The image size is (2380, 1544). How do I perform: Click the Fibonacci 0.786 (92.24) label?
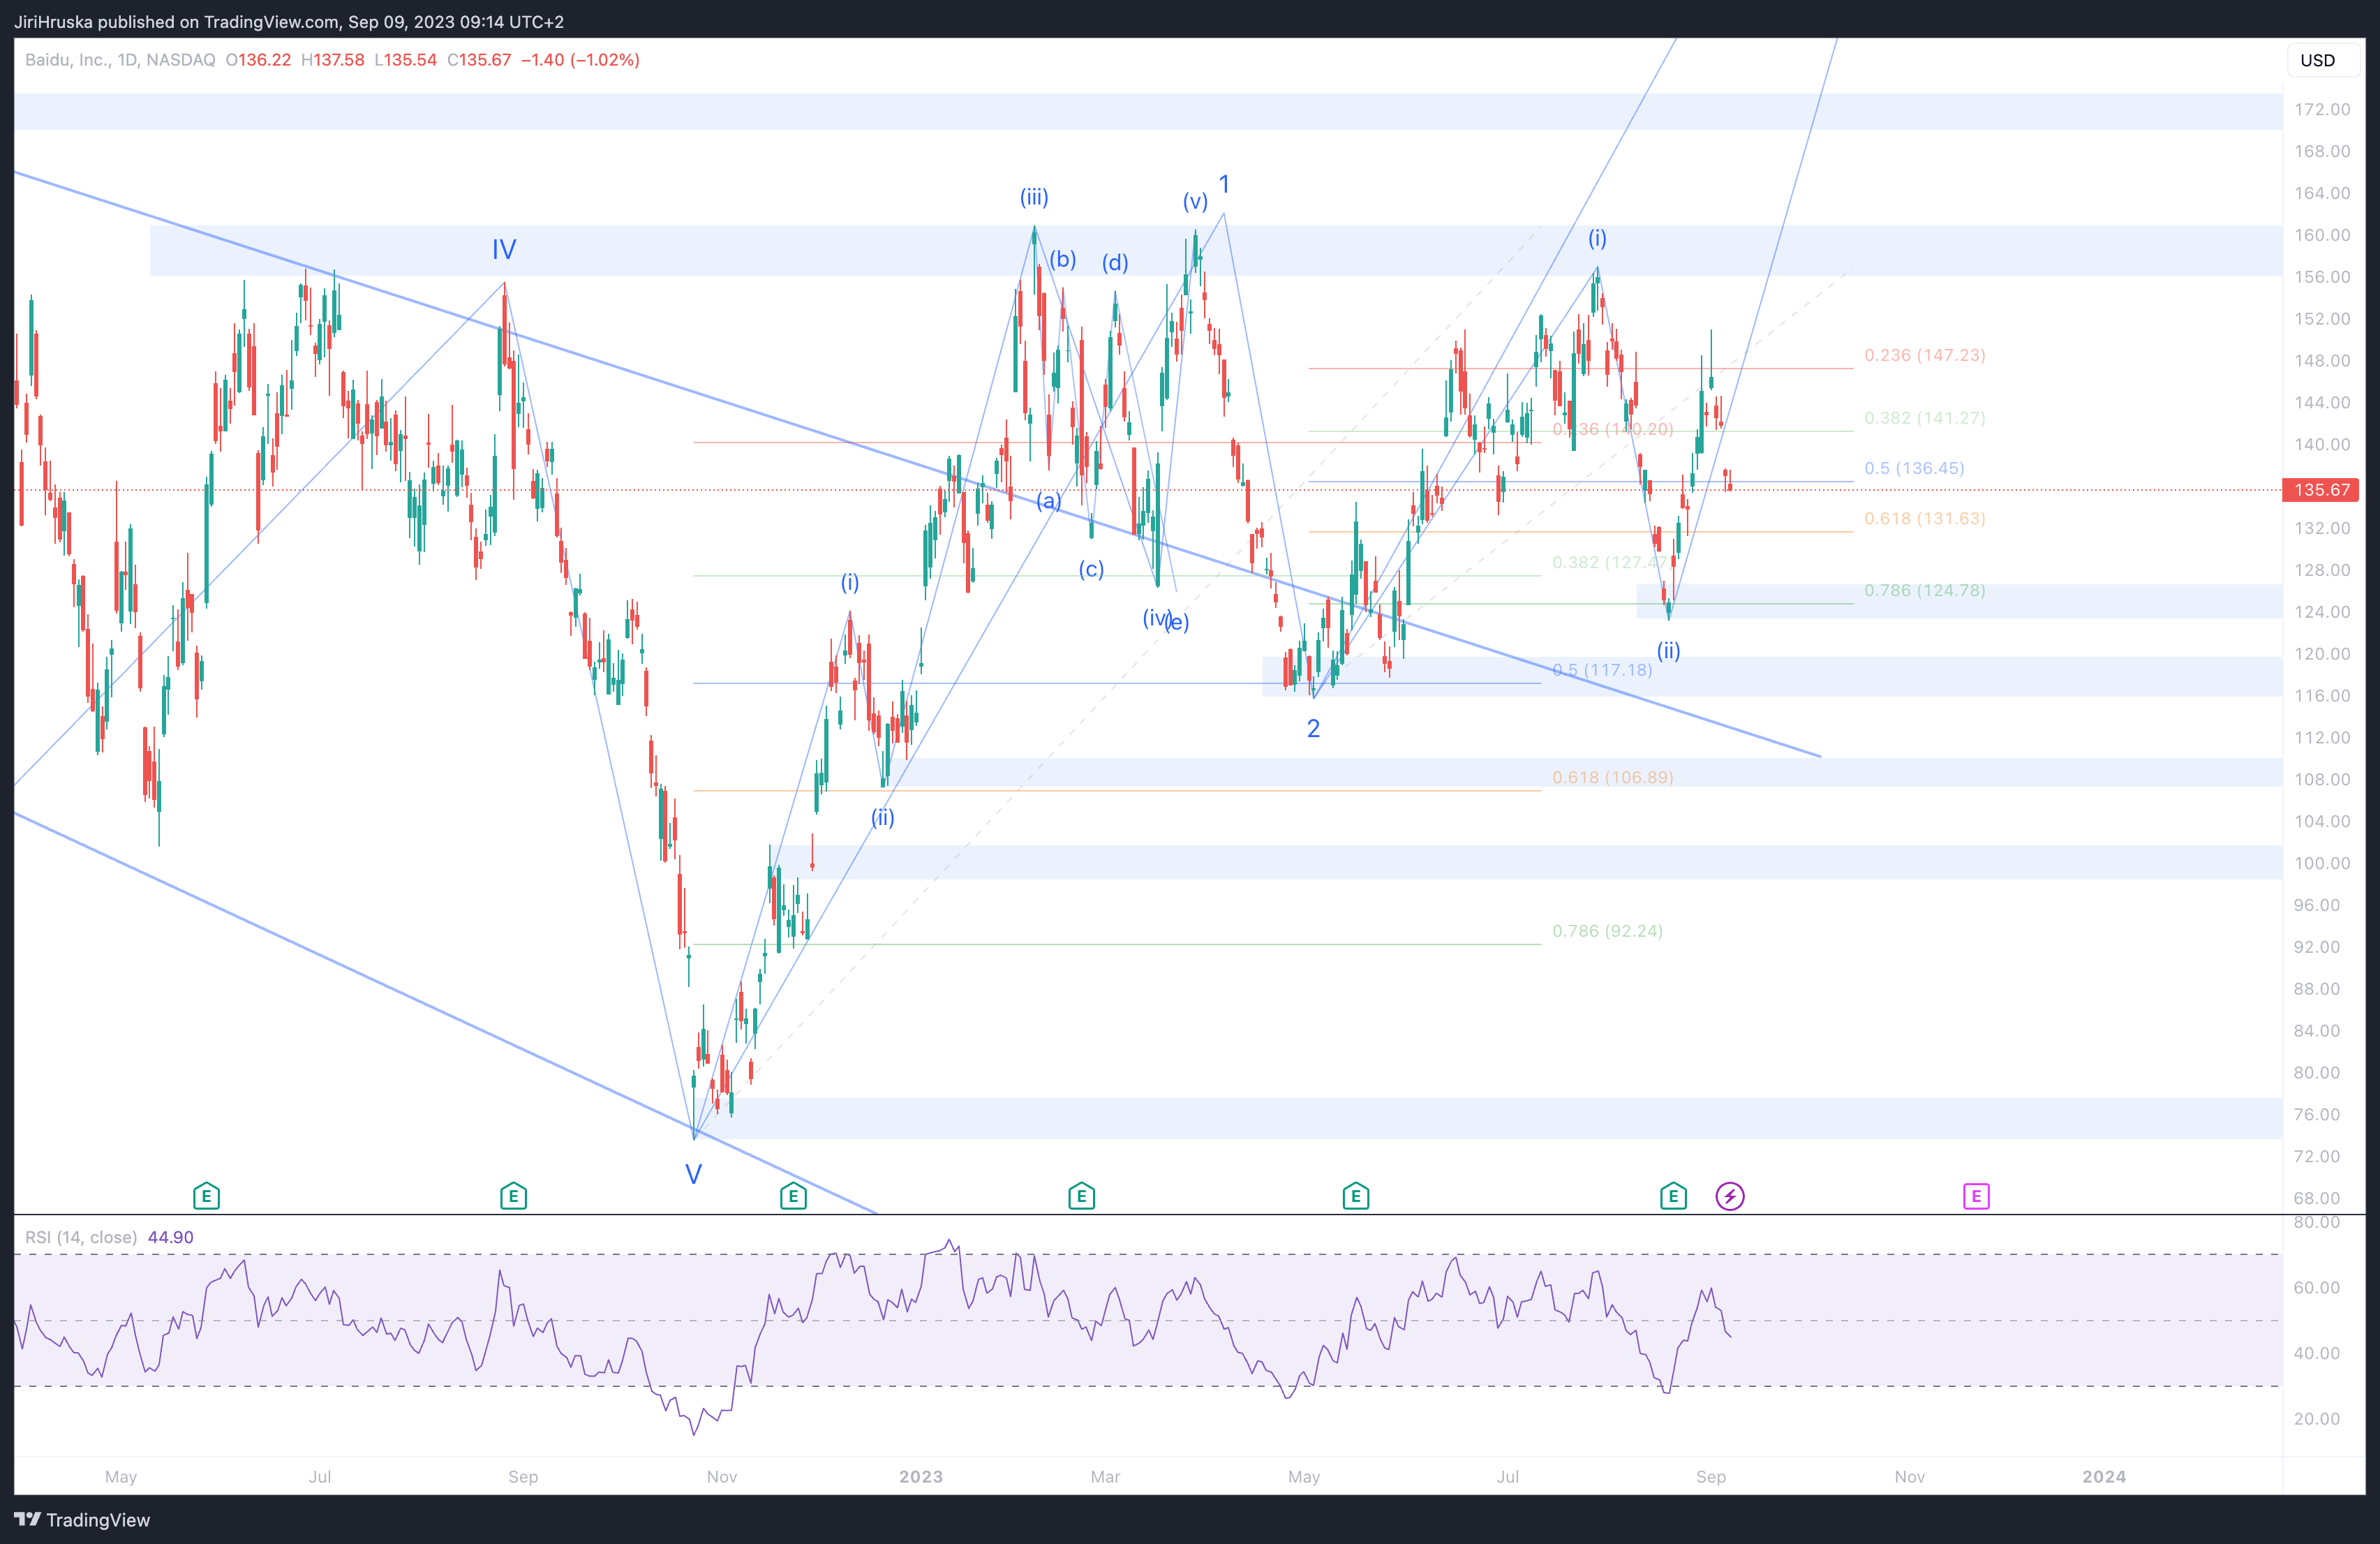[1607, 931]
